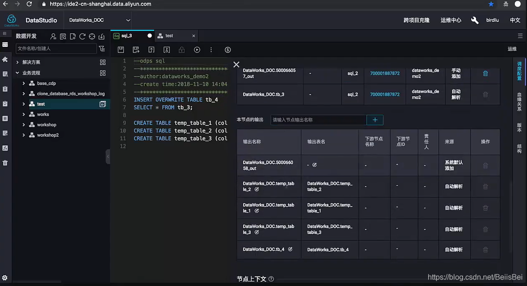
Task: Open the 血缘关系 side tab
Action: pyautogui.click(x=519, y=102)
